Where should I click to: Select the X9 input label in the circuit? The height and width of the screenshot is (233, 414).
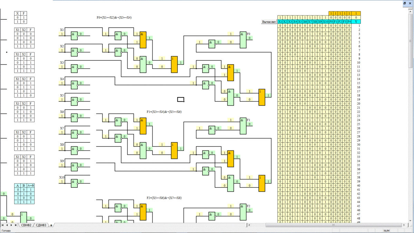click(x=62, y=161)
